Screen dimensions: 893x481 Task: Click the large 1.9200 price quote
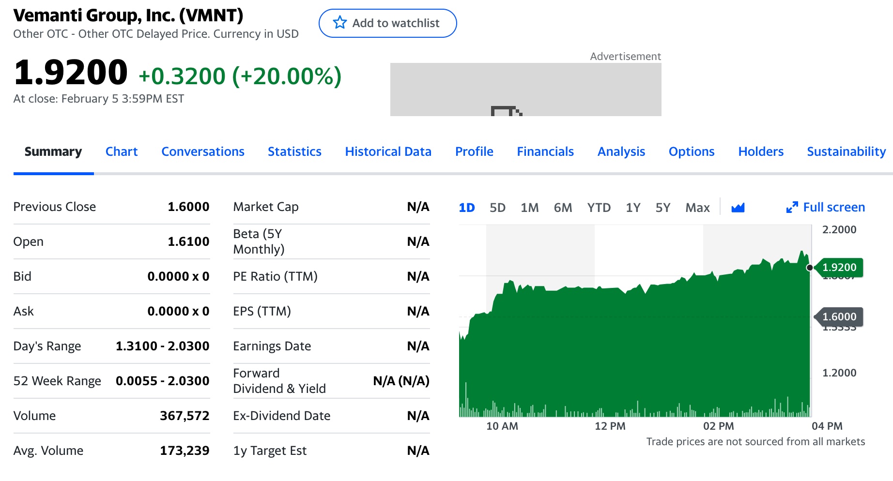click(71, 72)
